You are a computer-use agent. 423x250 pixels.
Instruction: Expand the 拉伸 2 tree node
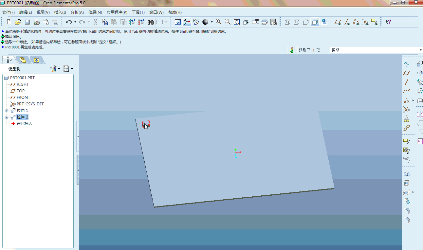pyautogui.click(x=7, y=117)
